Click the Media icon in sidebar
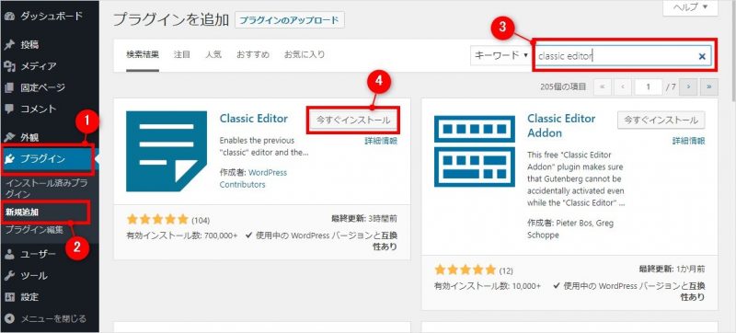The image size is (736, 333). coord(9,66)
